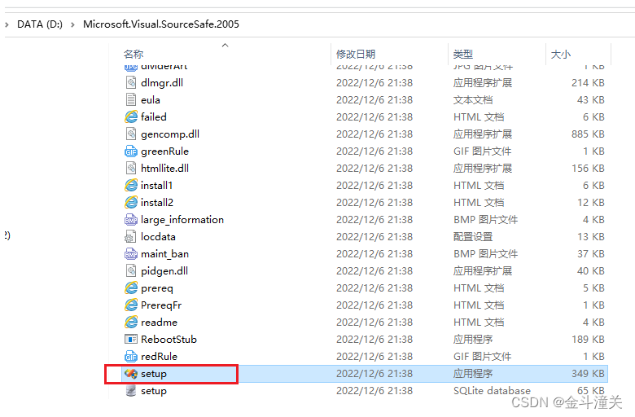Select the pidgen.dll file name
This screenshot has height=417, width=635.
[164, 270]
